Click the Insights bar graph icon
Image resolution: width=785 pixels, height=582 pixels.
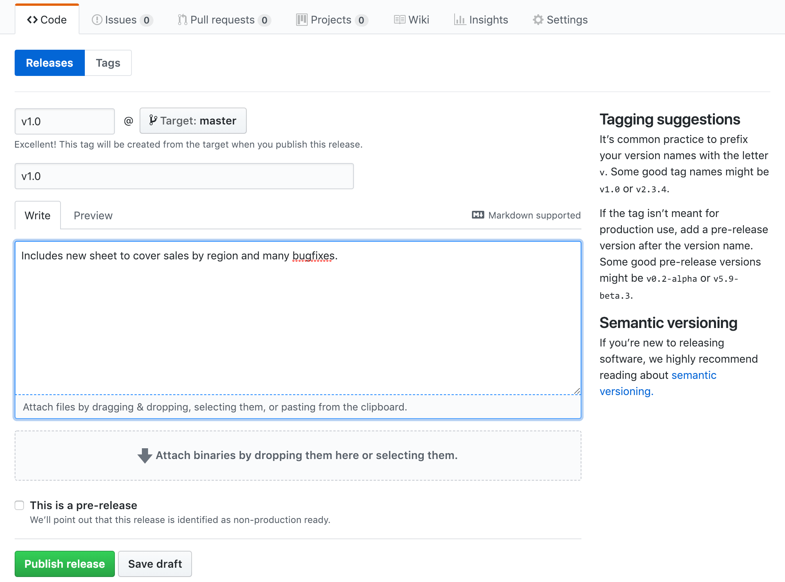pos(460,20)
